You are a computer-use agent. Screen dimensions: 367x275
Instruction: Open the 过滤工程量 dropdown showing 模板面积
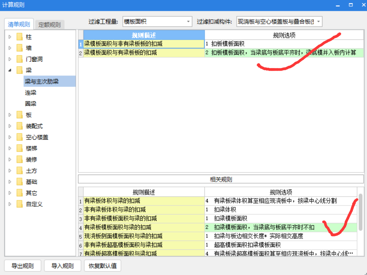(157, 22)
